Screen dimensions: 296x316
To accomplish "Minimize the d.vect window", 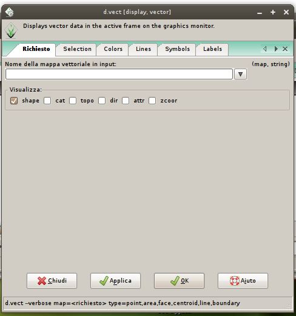I will (260, 13).
